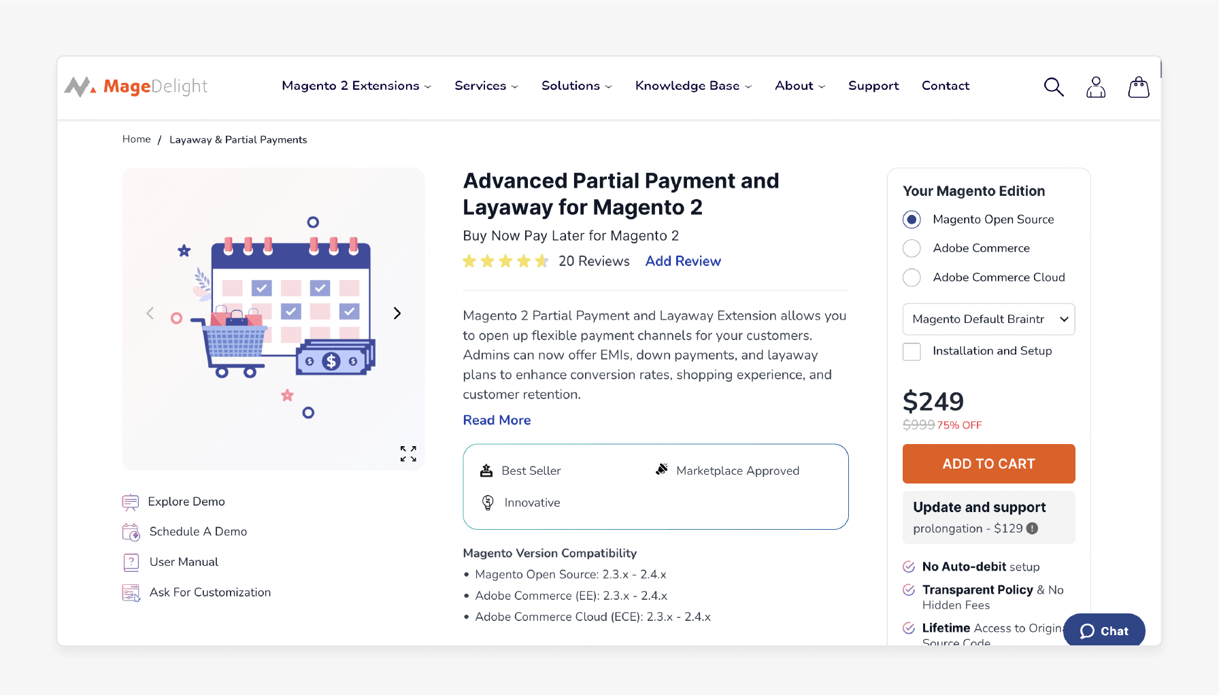This screenshot has height=695, width=1219.
Task: Show next product image arrow
Action: click(397, 313)
